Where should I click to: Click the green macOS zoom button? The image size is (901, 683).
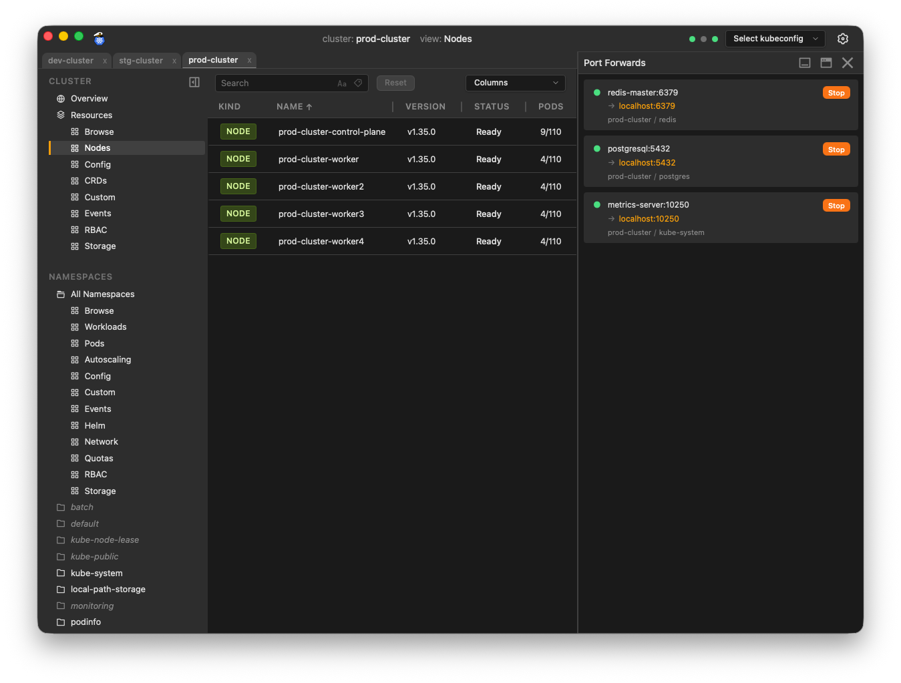coord(78,36)
